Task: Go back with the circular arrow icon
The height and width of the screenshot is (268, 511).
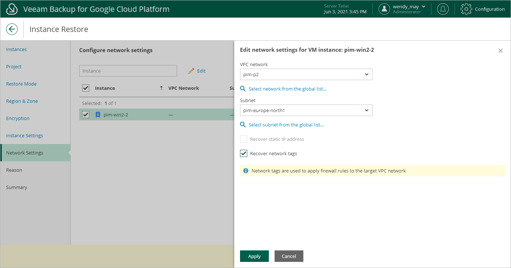Action: 12,29
